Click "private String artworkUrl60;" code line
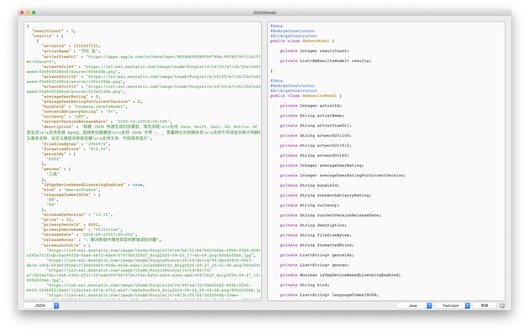This screenshot has height=330, width=529. pos(315,156)
